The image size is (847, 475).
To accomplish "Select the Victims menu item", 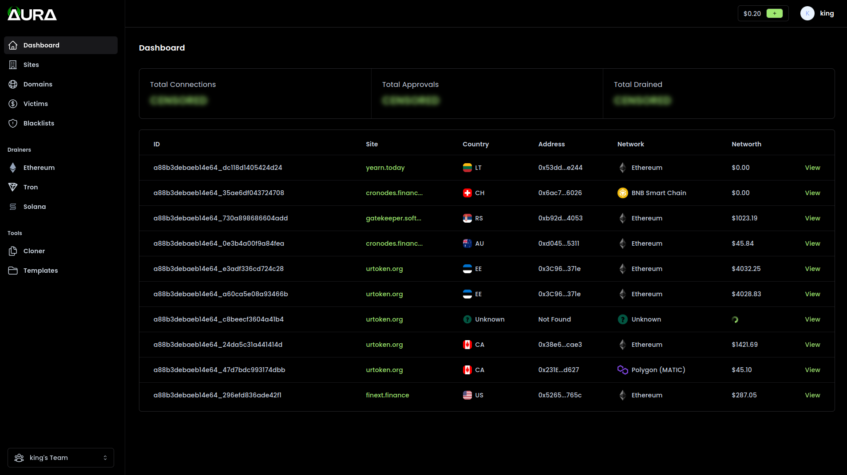I will (61, 104).
